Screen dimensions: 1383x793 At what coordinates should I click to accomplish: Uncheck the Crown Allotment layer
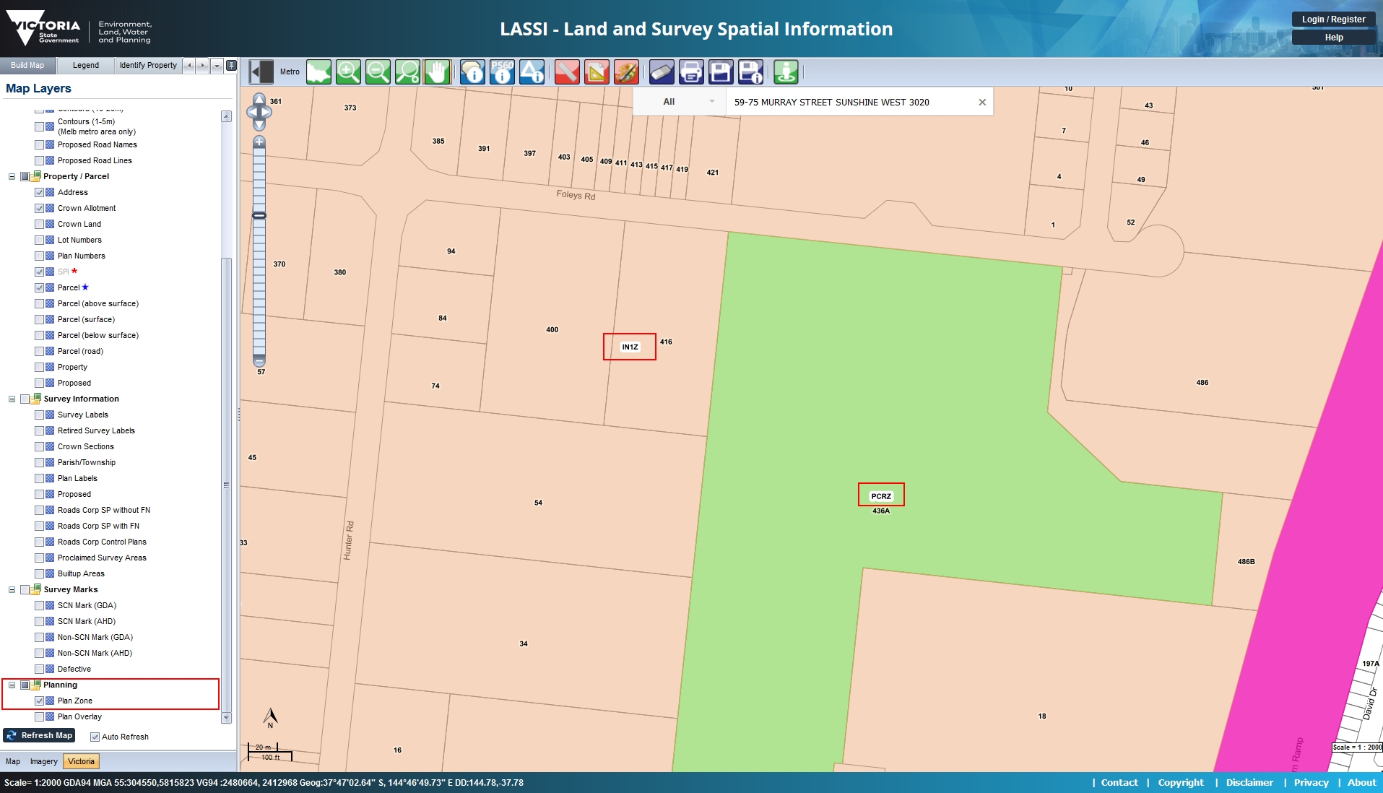pyautogui.click(x=39, y=208)
